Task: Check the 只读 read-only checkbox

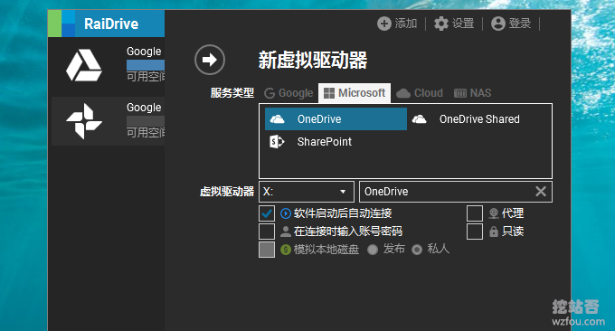Action: point(475,232)
